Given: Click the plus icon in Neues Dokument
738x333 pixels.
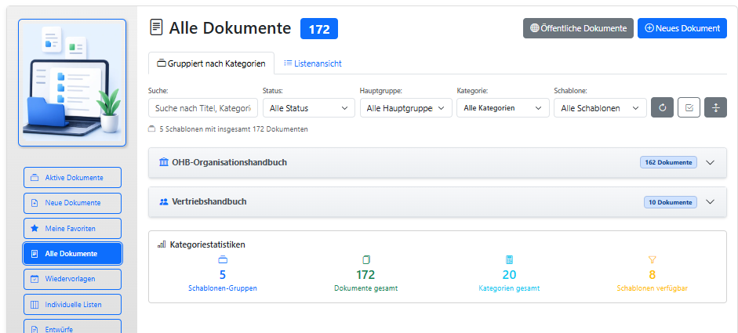Looking at the screenshot, I should point(649,27).
